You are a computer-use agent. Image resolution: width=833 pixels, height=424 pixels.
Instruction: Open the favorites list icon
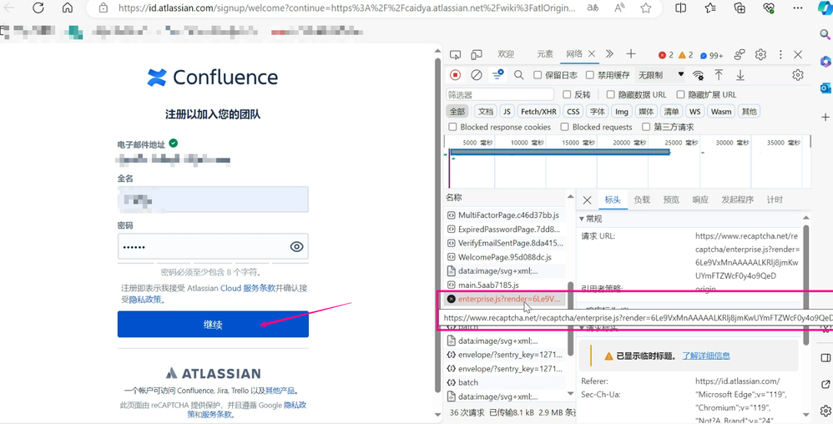710,8
